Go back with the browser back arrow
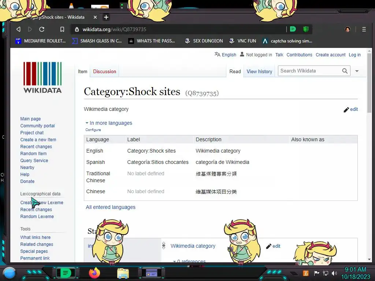Viewport: 375px width, 281px height. coord(18,29)
